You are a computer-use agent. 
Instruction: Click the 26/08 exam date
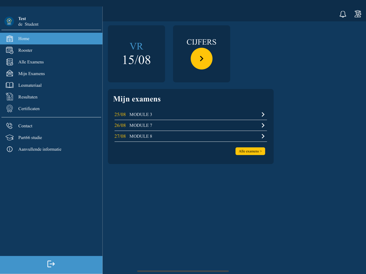pyautogui.click(x=120, y=125)
